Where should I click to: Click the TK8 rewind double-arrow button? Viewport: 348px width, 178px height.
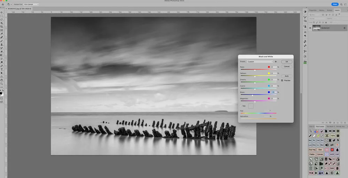click(x=330, y=131)
